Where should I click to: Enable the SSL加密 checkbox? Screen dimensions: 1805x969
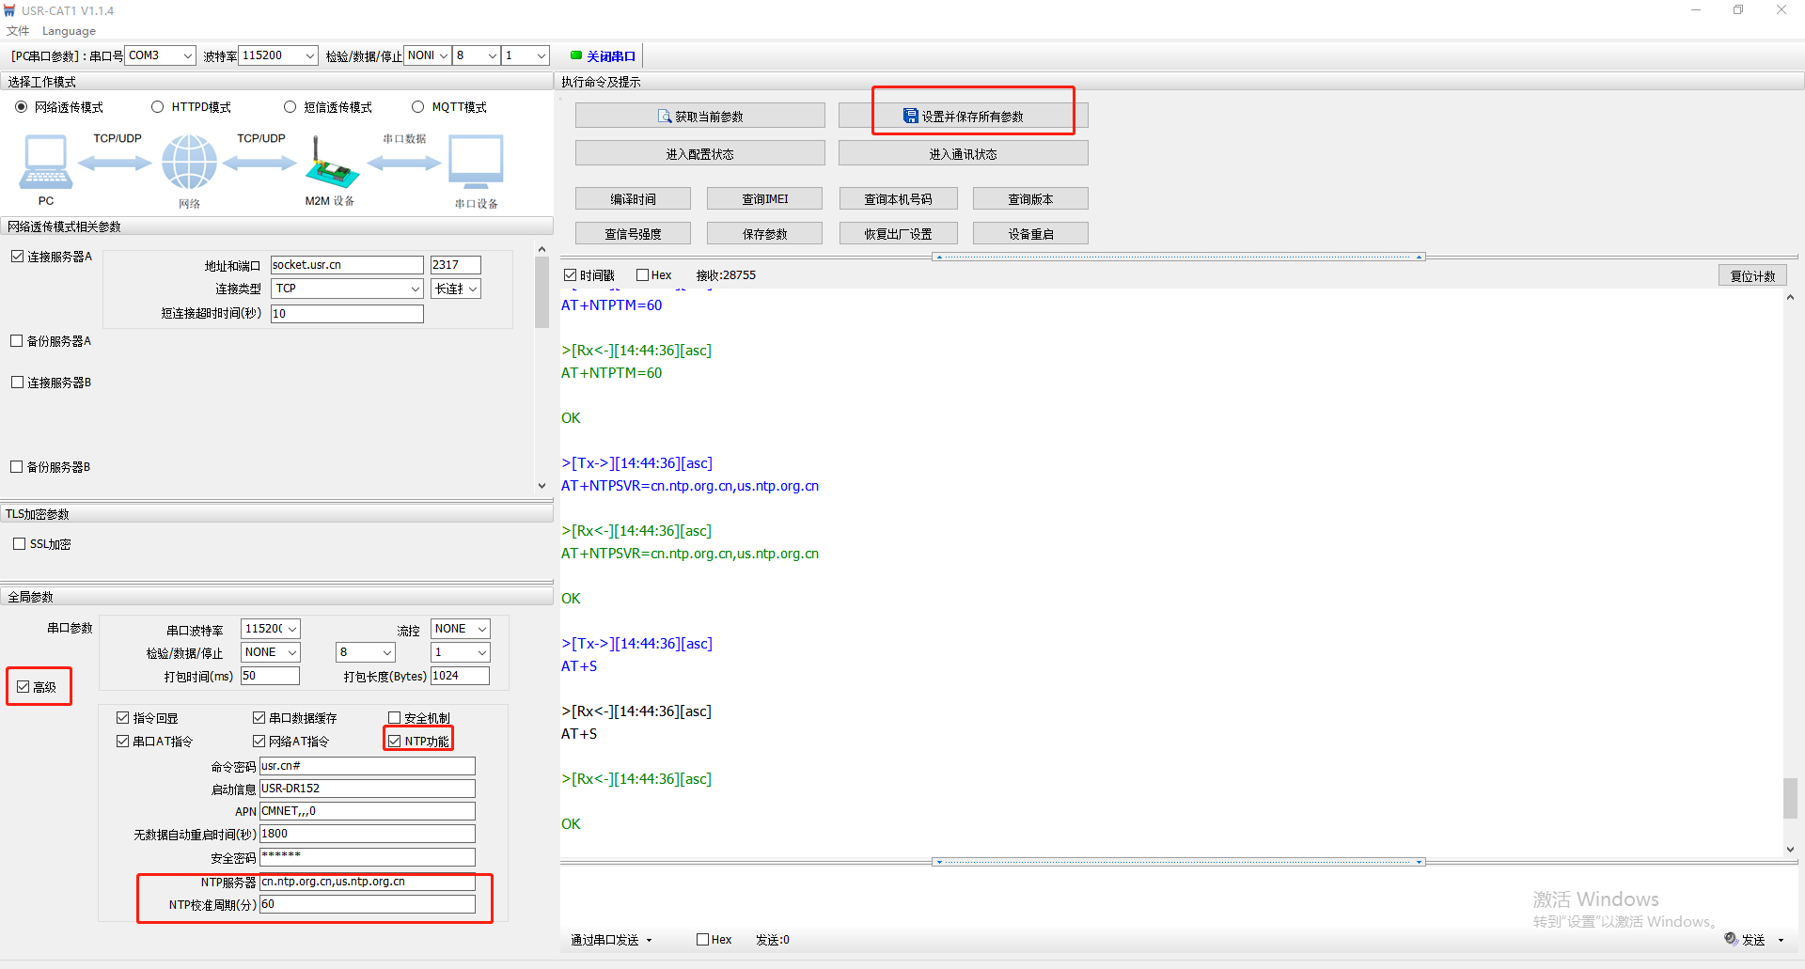pyautogui.click(x=20, y=543)
